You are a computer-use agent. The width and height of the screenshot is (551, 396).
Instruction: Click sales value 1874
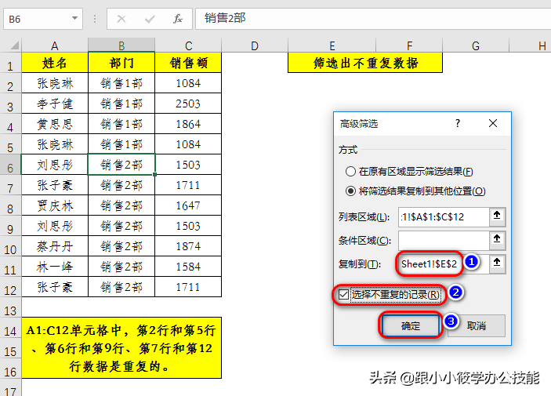188,246
